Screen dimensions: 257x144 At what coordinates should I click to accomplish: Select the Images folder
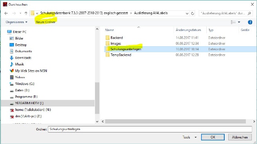click(116, 43)
